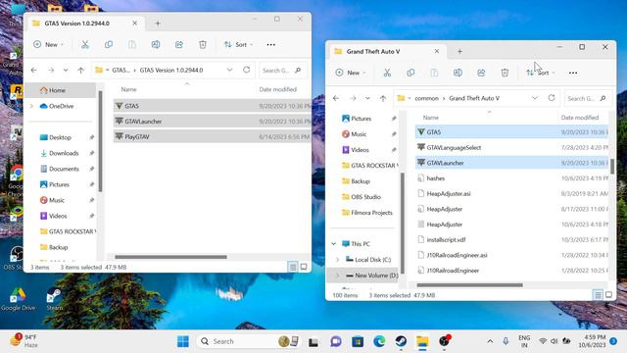Click Copy icon in Grand Theft Auto V window
Viewport: 627px width, 353px height.
coord(410,73)
